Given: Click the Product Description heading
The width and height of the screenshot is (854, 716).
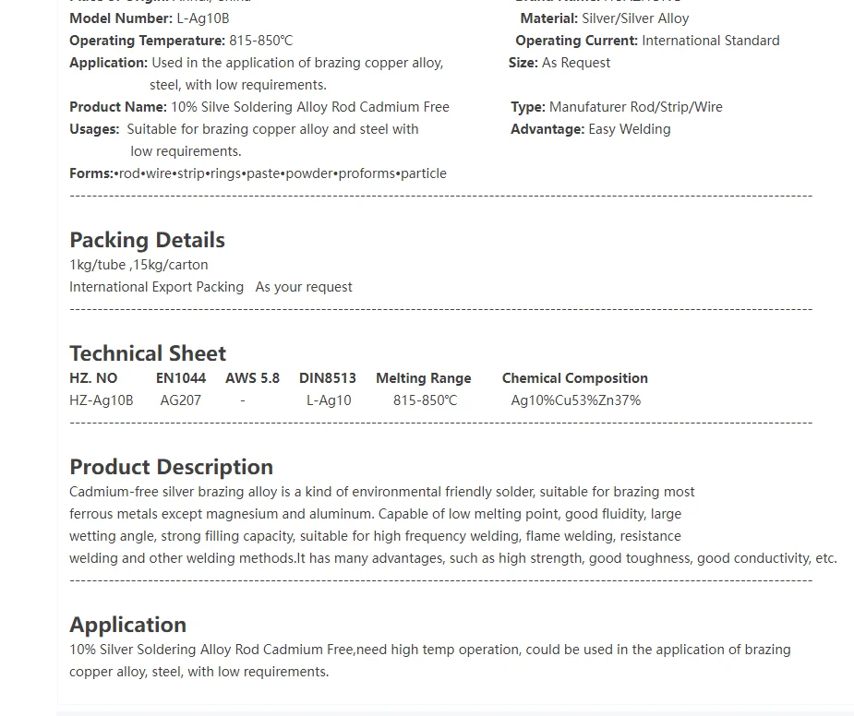Looking at the screenshot, I should [x=171, y=467].
